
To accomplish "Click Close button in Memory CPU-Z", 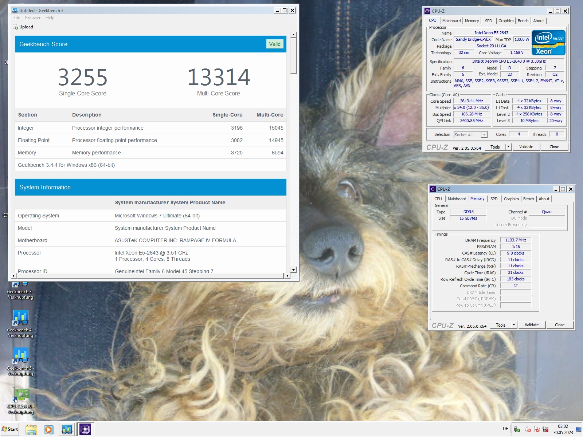I will pyautogui.click(x=560, y=325).
